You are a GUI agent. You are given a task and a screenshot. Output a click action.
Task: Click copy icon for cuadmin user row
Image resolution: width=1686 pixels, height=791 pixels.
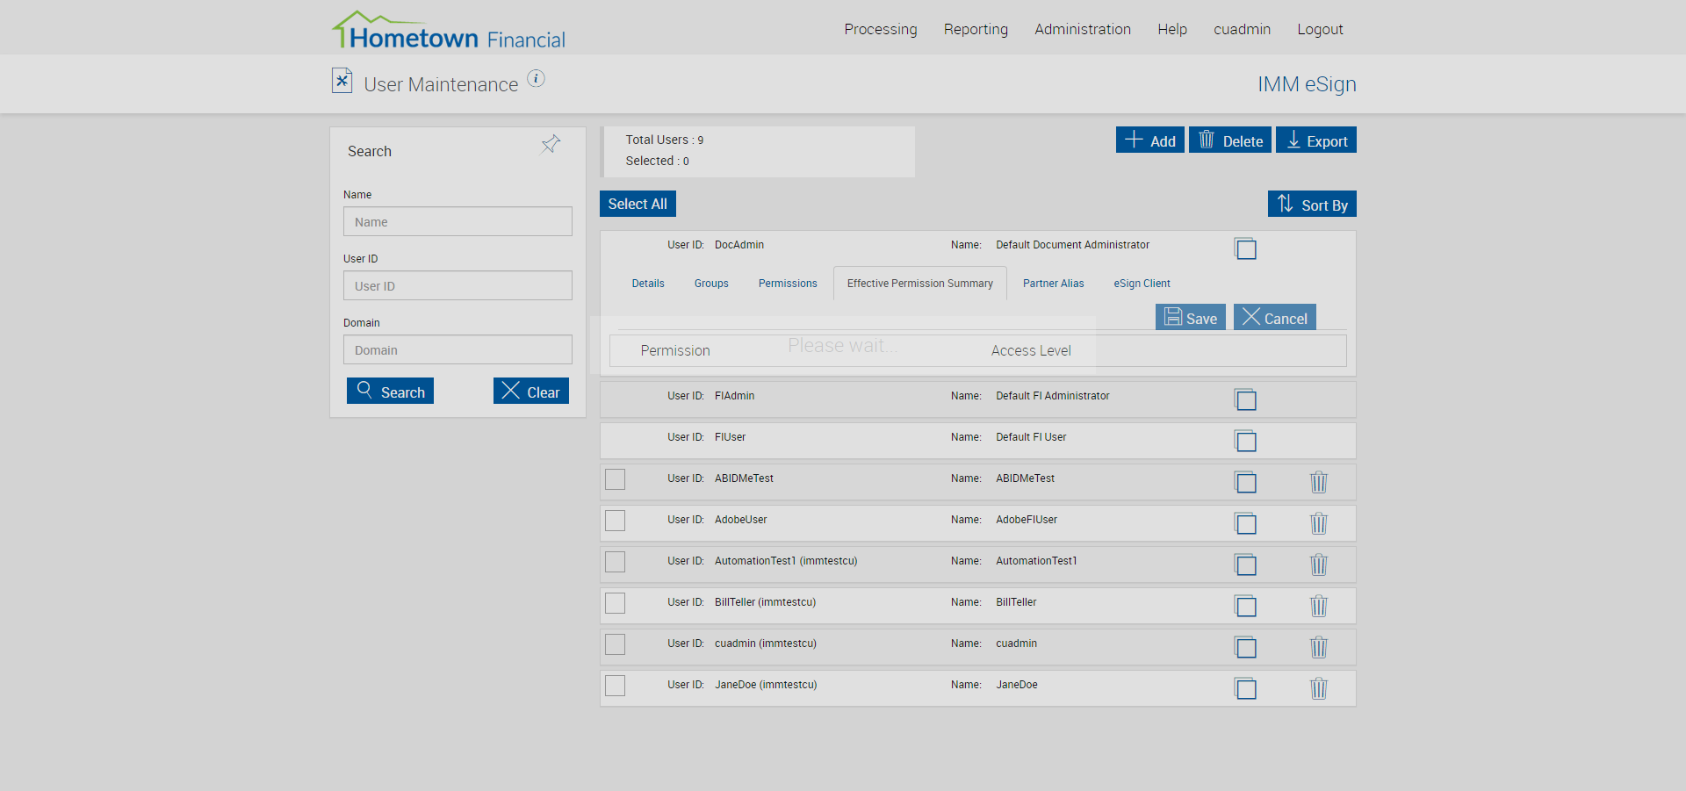1245,647
